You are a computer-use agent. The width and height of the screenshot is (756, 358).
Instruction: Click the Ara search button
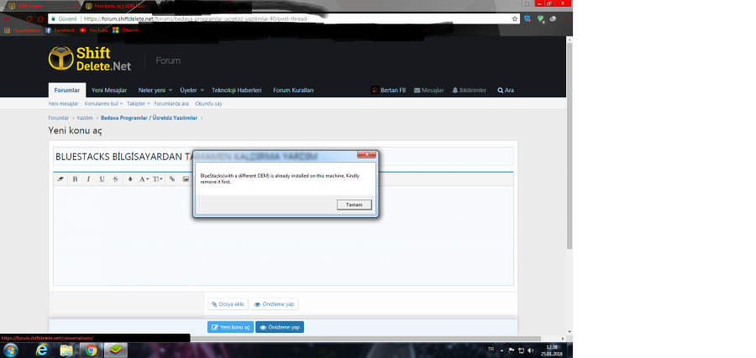coord(506,90)
